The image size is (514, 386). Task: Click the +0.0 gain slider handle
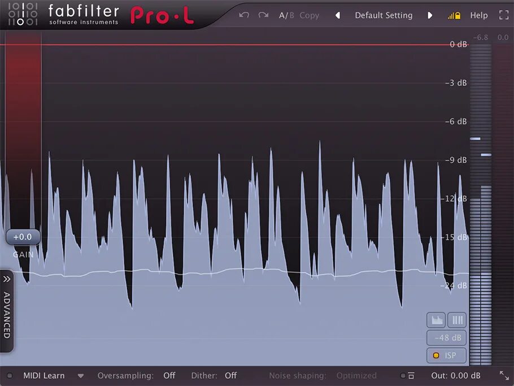[23, 237]
